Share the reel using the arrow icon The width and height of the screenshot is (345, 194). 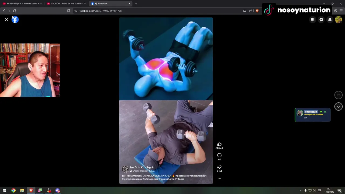[x=219, y=167]
